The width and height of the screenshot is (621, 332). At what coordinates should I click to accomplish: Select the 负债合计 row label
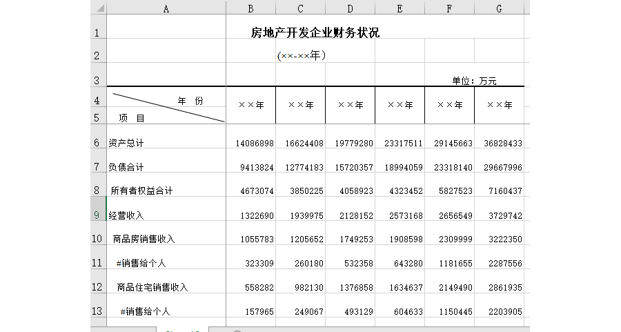[x=126, y=167]
